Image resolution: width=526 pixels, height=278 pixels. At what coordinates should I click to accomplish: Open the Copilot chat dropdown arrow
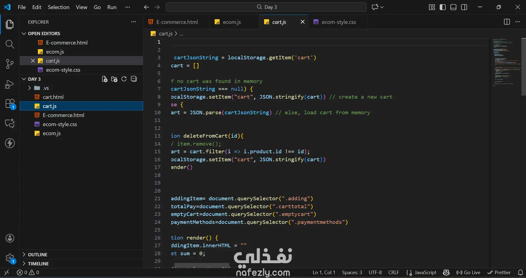pos(382,7)
